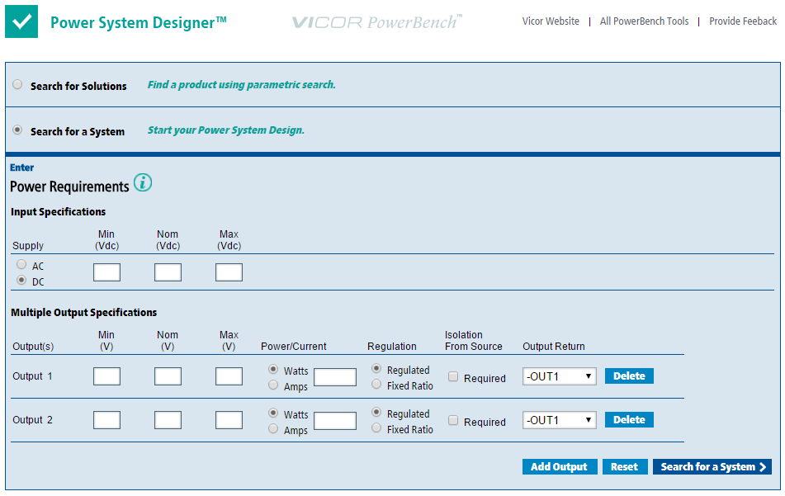Click Search for a System button
The image size is (785, 496).
[712, 466]
